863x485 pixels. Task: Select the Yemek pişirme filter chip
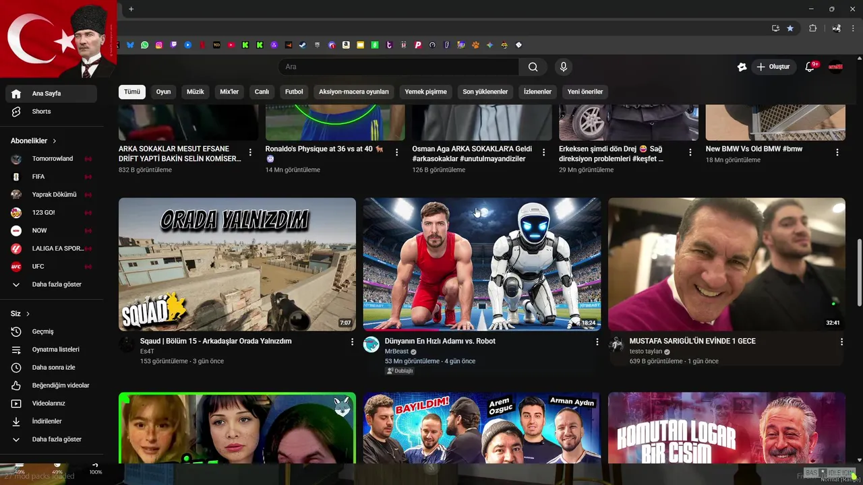click(425, 92)
